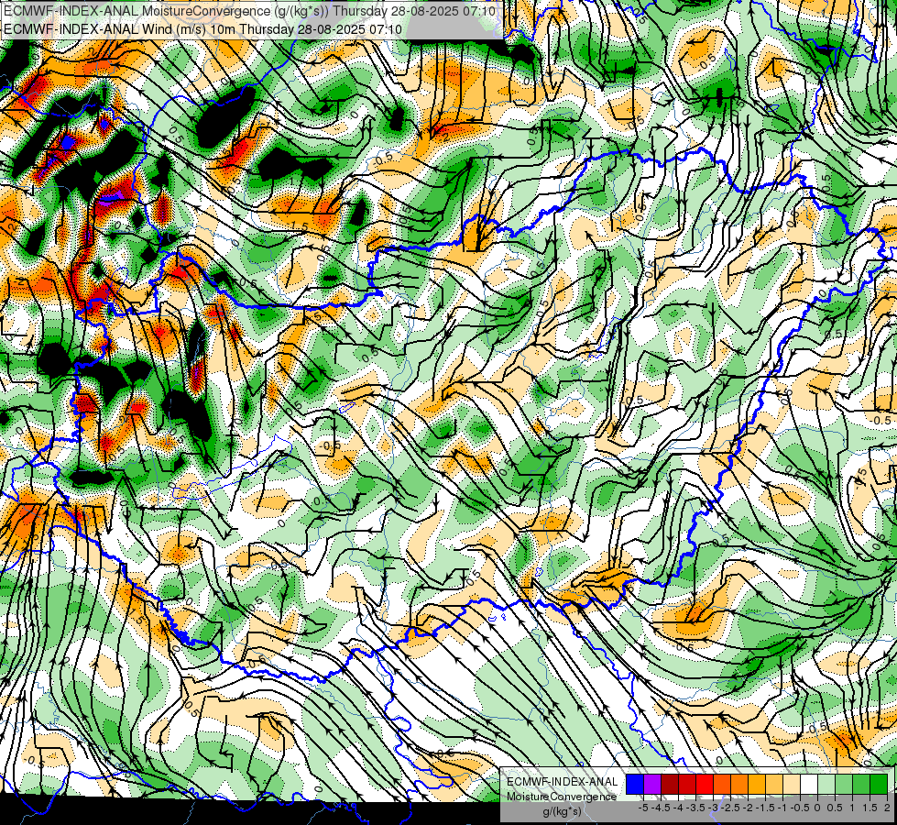Click the legend tick label 2

[x=887, y=808]
